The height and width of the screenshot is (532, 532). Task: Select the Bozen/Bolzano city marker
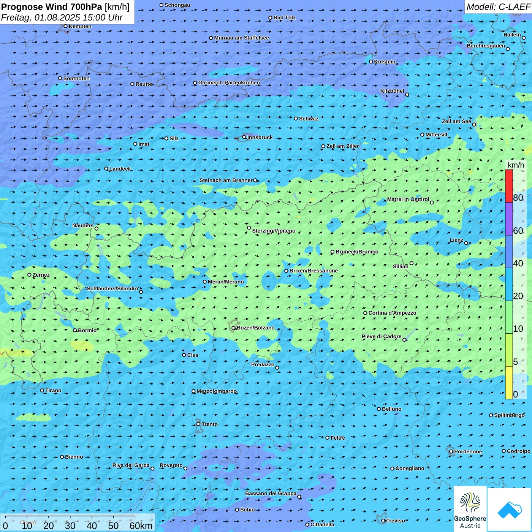(234, 328)
